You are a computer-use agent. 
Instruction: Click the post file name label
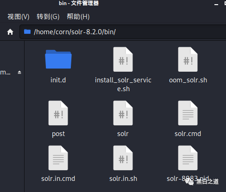click(x=58, y=134)
